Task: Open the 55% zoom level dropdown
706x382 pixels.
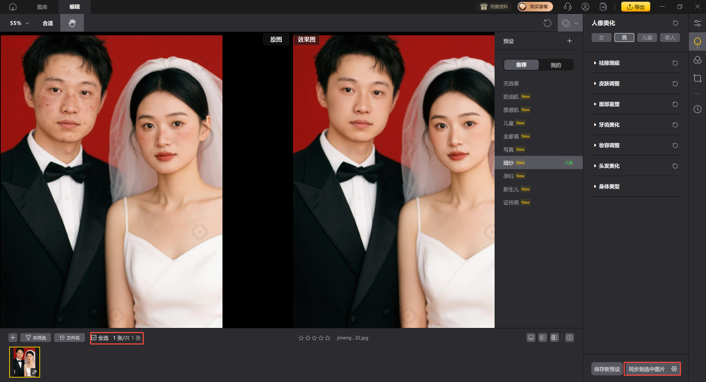Action: point(18,23)
